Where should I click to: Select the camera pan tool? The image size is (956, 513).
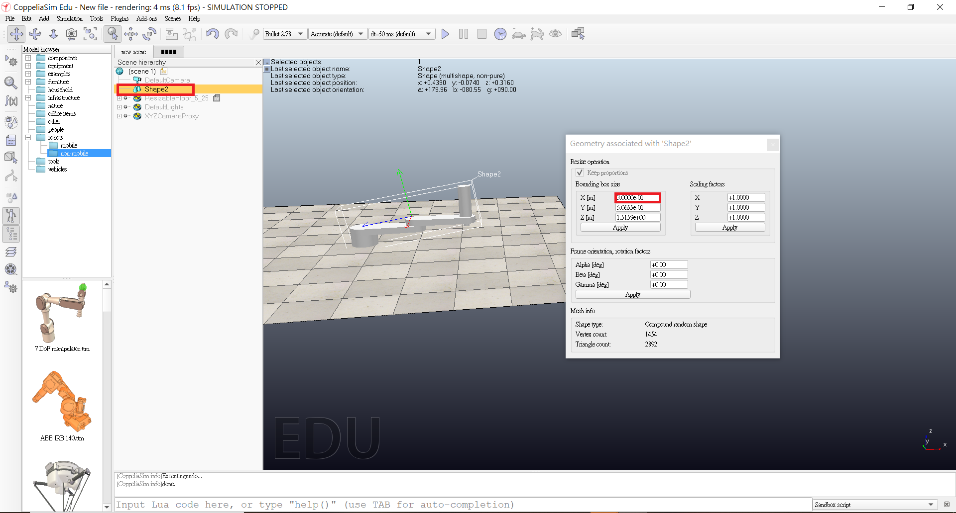pos(16,34)
